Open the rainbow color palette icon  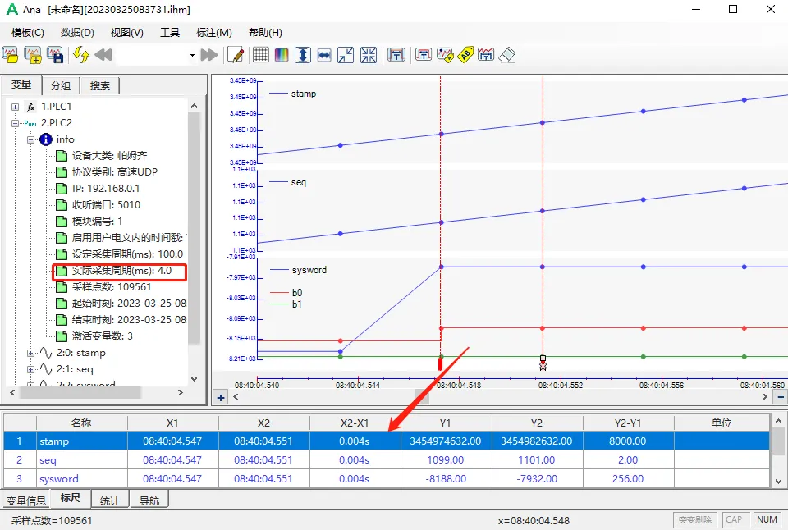(x=282, y=55)
